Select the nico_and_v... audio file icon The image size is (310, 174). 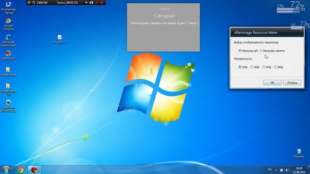tap(60, 39)
